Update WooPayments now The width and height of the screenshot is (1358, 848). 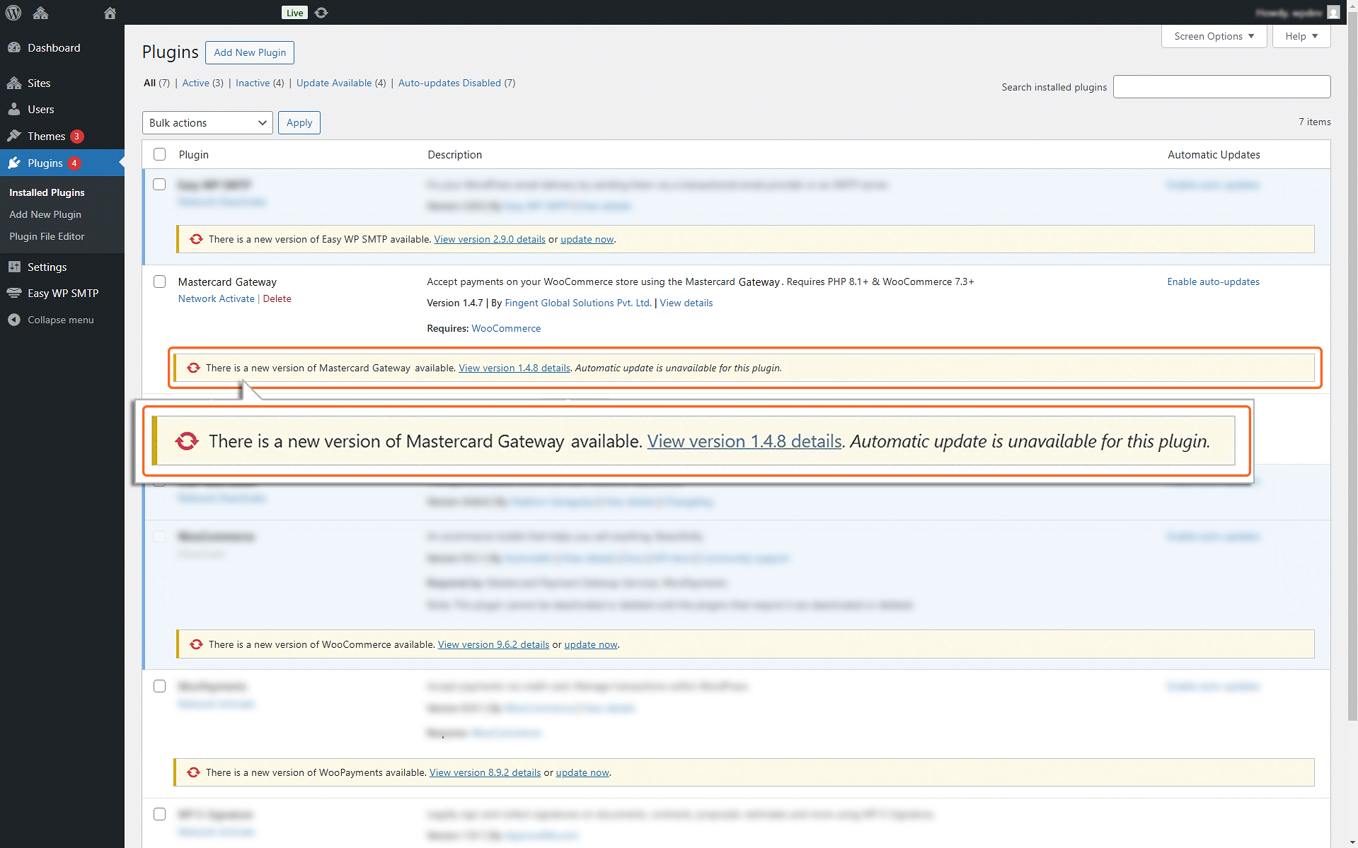582,772
